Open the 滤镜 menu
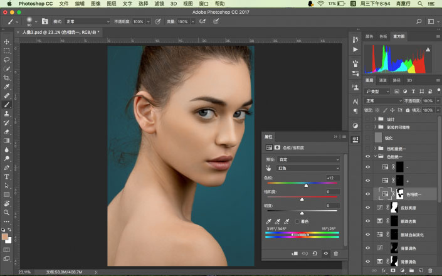The width and height of the screenshot is (442, 276). pos(159,4)
